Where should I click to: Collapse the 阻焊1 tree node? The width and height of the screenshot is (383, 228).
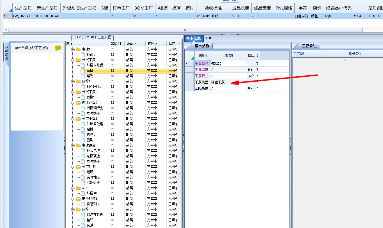(x=73, y=81)
